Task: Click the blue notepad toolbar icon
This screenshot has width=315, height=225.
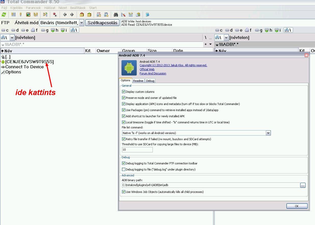Action: (147, 15)
